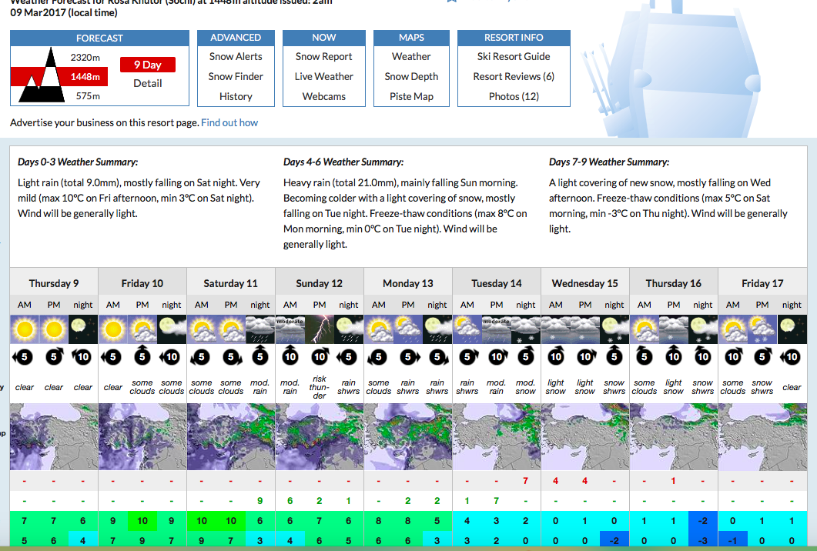Switch to the Detail forecast view

point(147,83)
